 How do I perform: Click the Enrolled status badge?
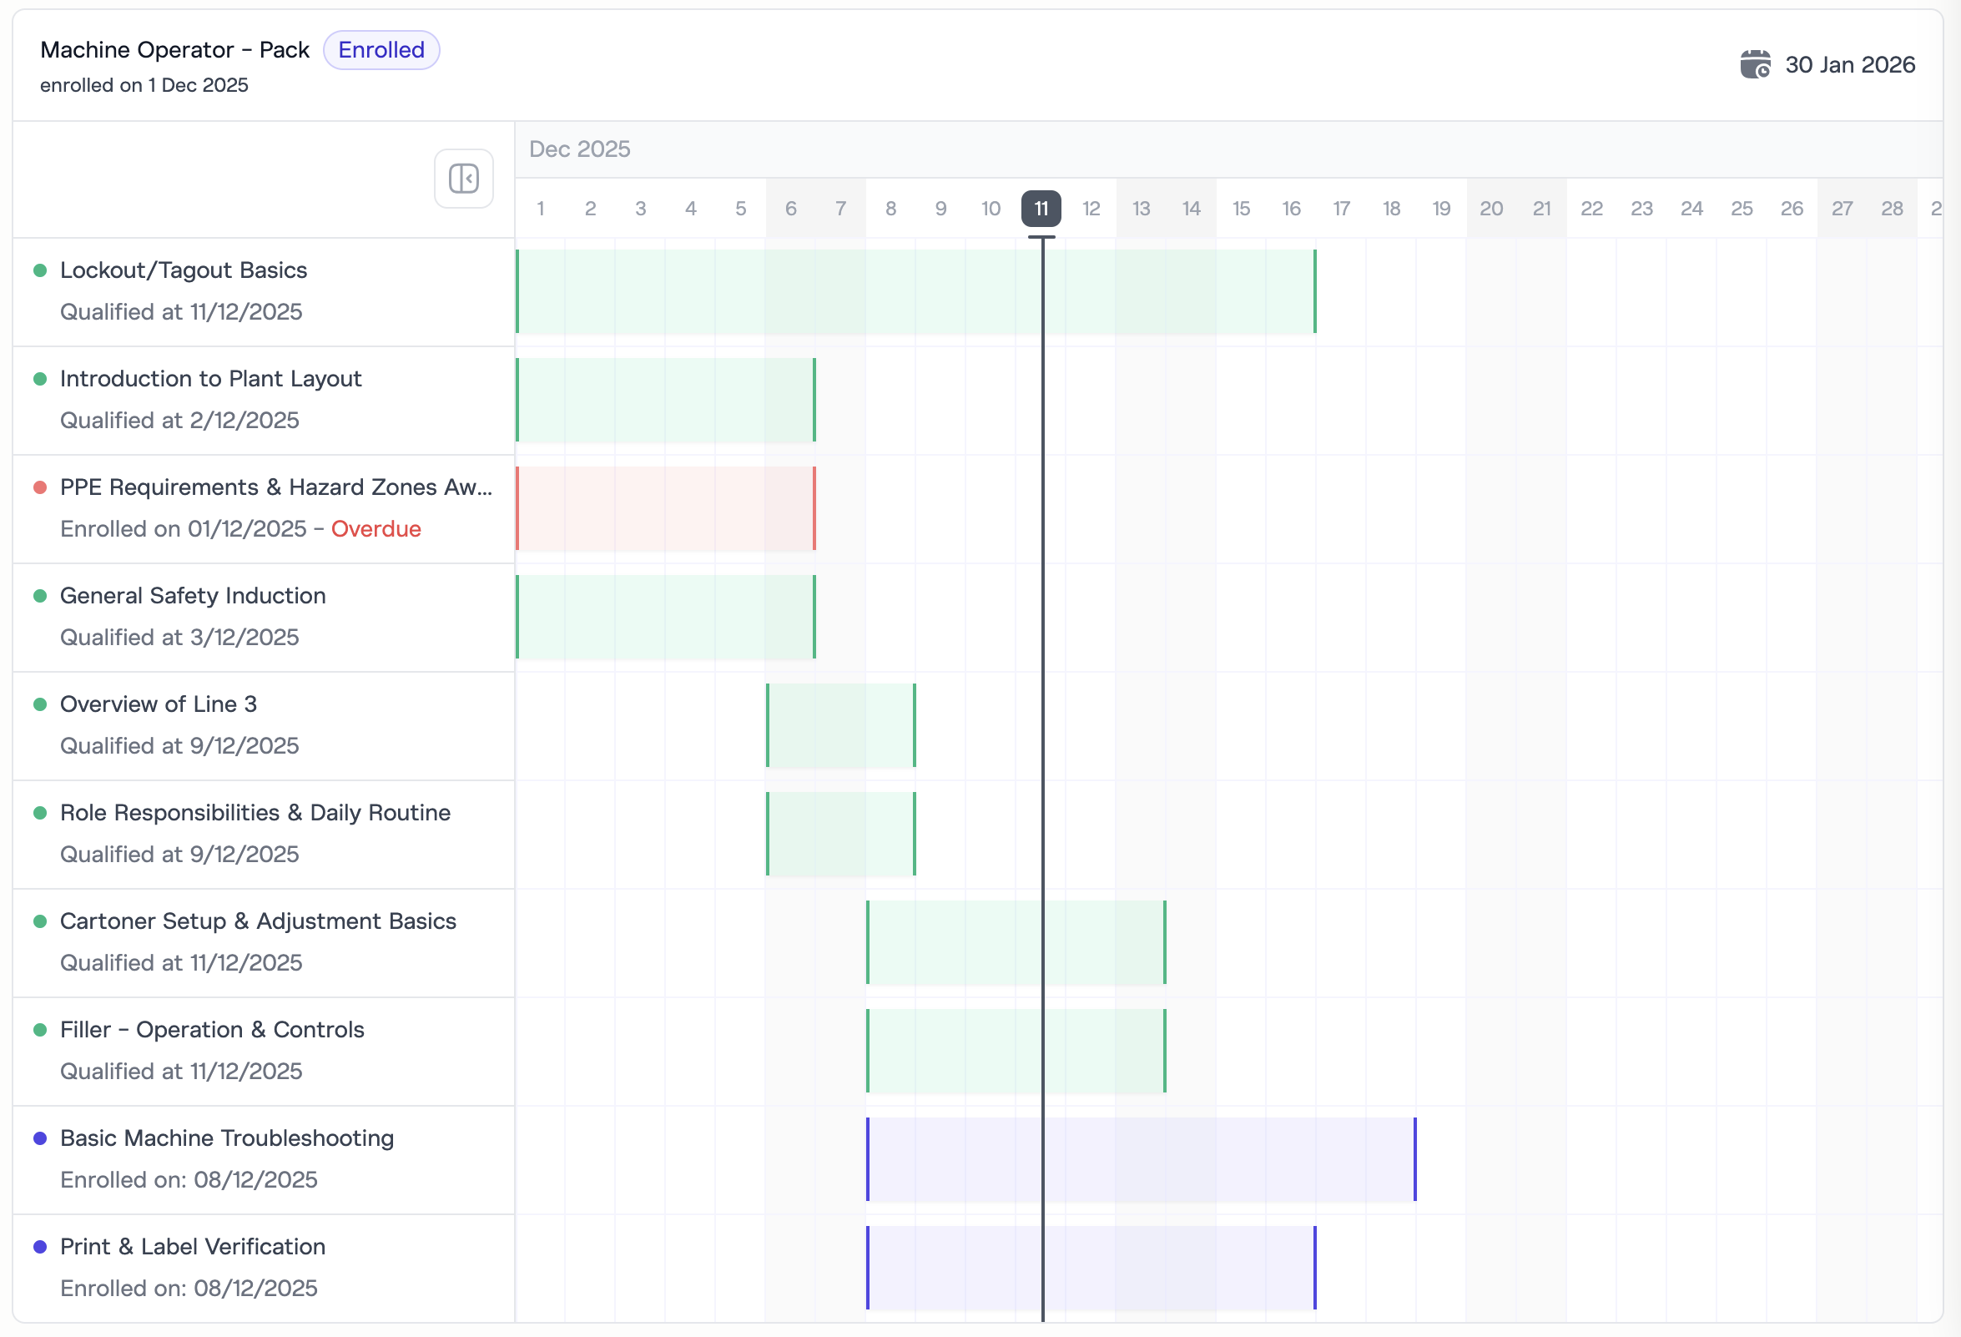pos(381,50)
